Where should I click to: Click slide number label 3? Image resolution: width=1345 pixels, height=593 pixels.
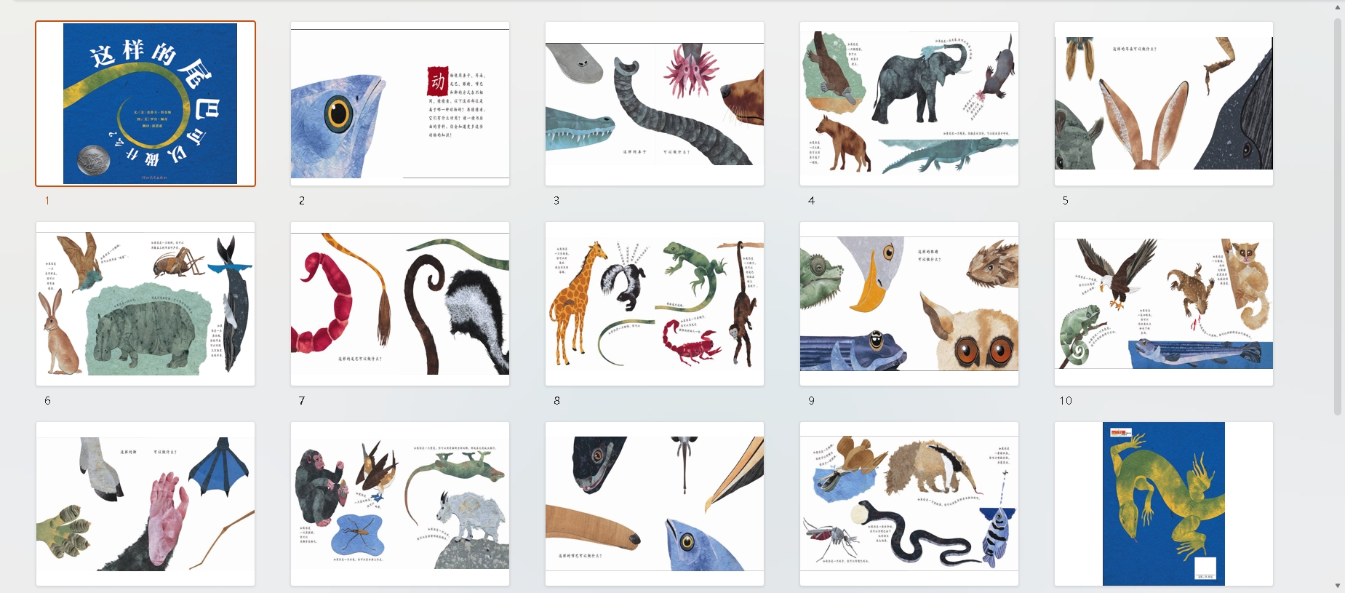tap(556, 200)
